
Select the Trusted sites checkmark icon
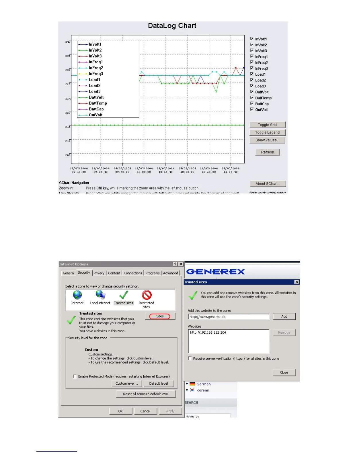pyautogui.click(x=124, y=295)
